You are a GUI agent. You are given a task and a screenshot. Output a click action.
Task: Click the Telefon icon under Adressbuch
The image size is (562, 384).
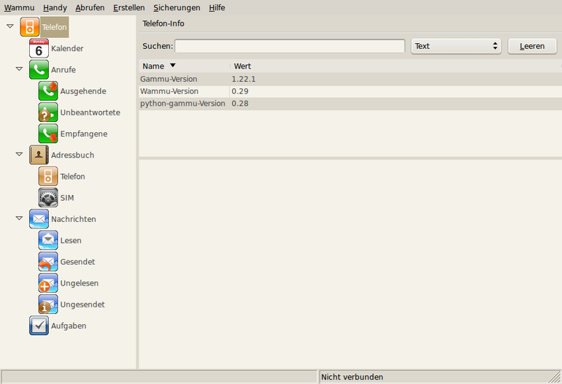point(48,177)
